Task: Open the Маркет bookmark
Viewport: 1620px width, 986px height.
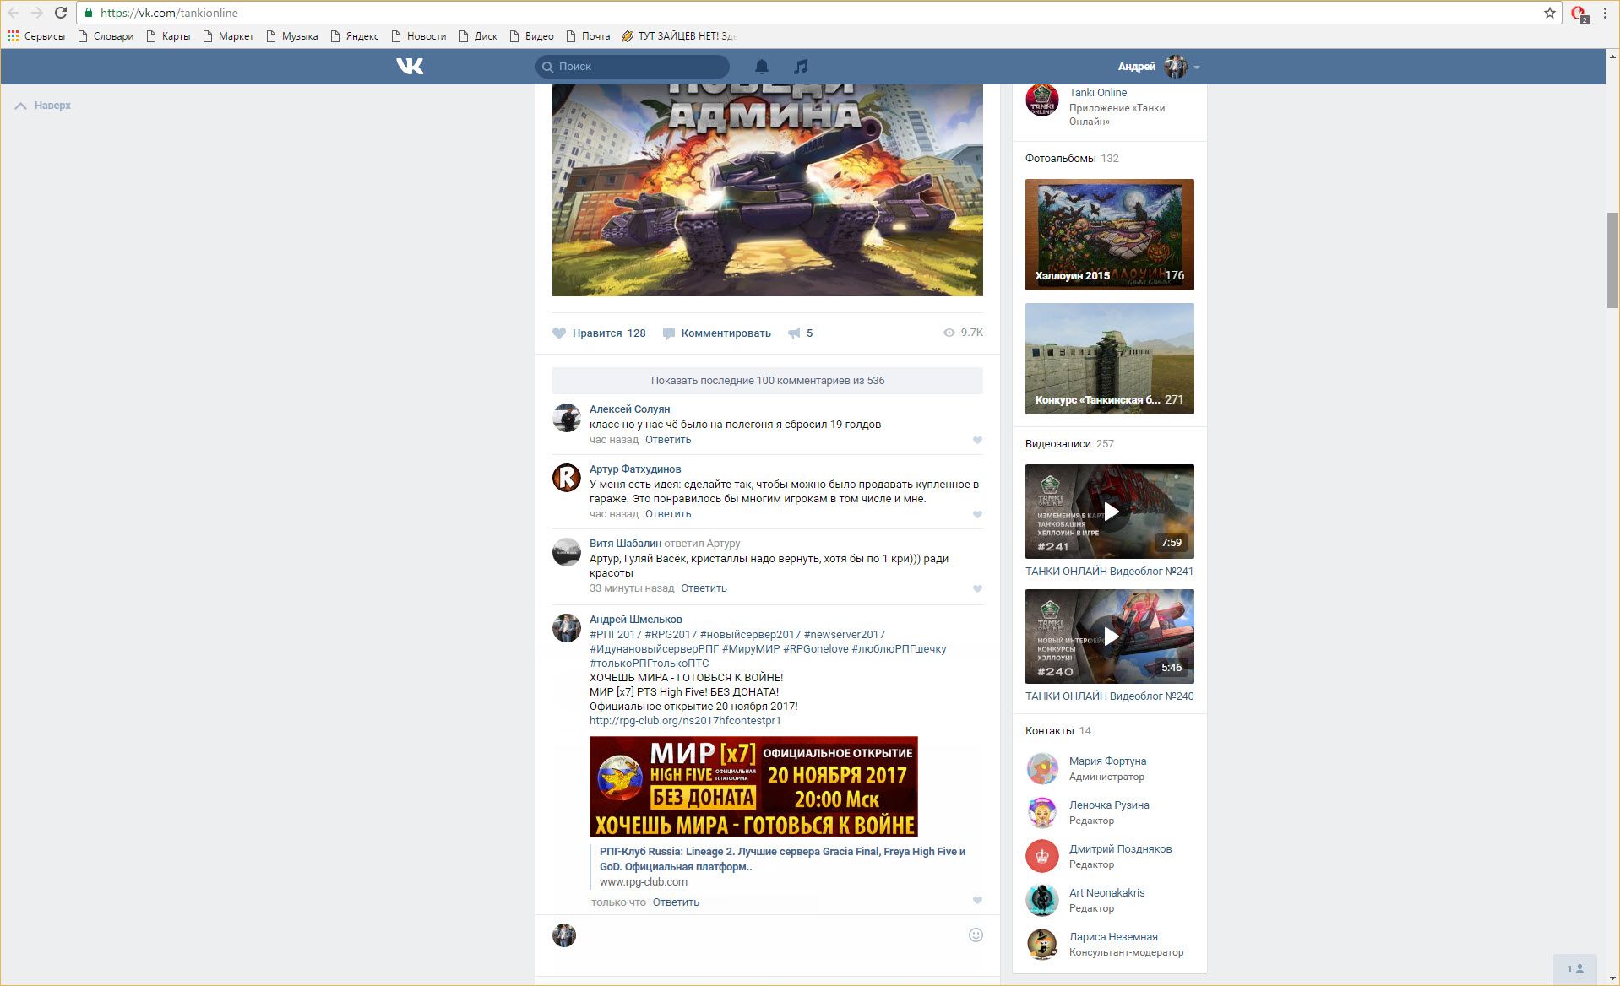Action: 228,36
